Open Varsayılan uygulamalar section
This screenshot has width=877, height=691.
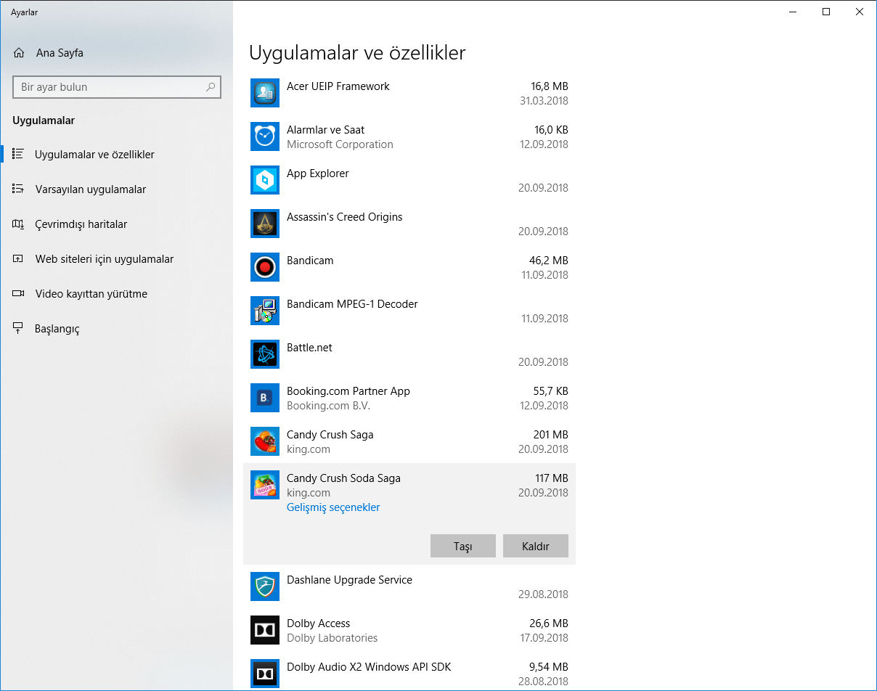116,189
